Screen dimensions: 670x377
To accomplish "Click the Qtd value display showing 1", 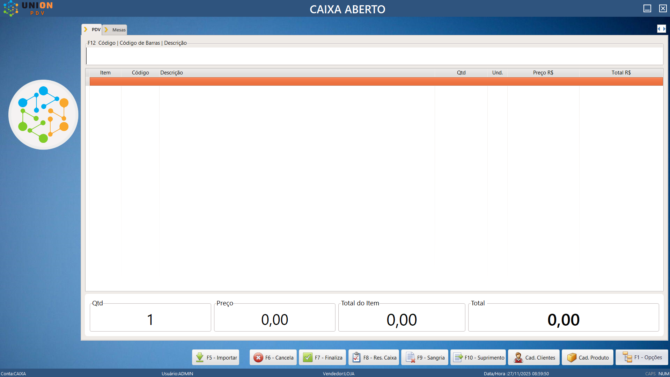I will click(150, 318).
